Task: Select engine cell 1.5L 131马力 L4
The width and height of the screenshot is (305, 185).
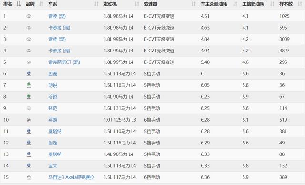Action: pyautogui.click(x=120, y=108)
